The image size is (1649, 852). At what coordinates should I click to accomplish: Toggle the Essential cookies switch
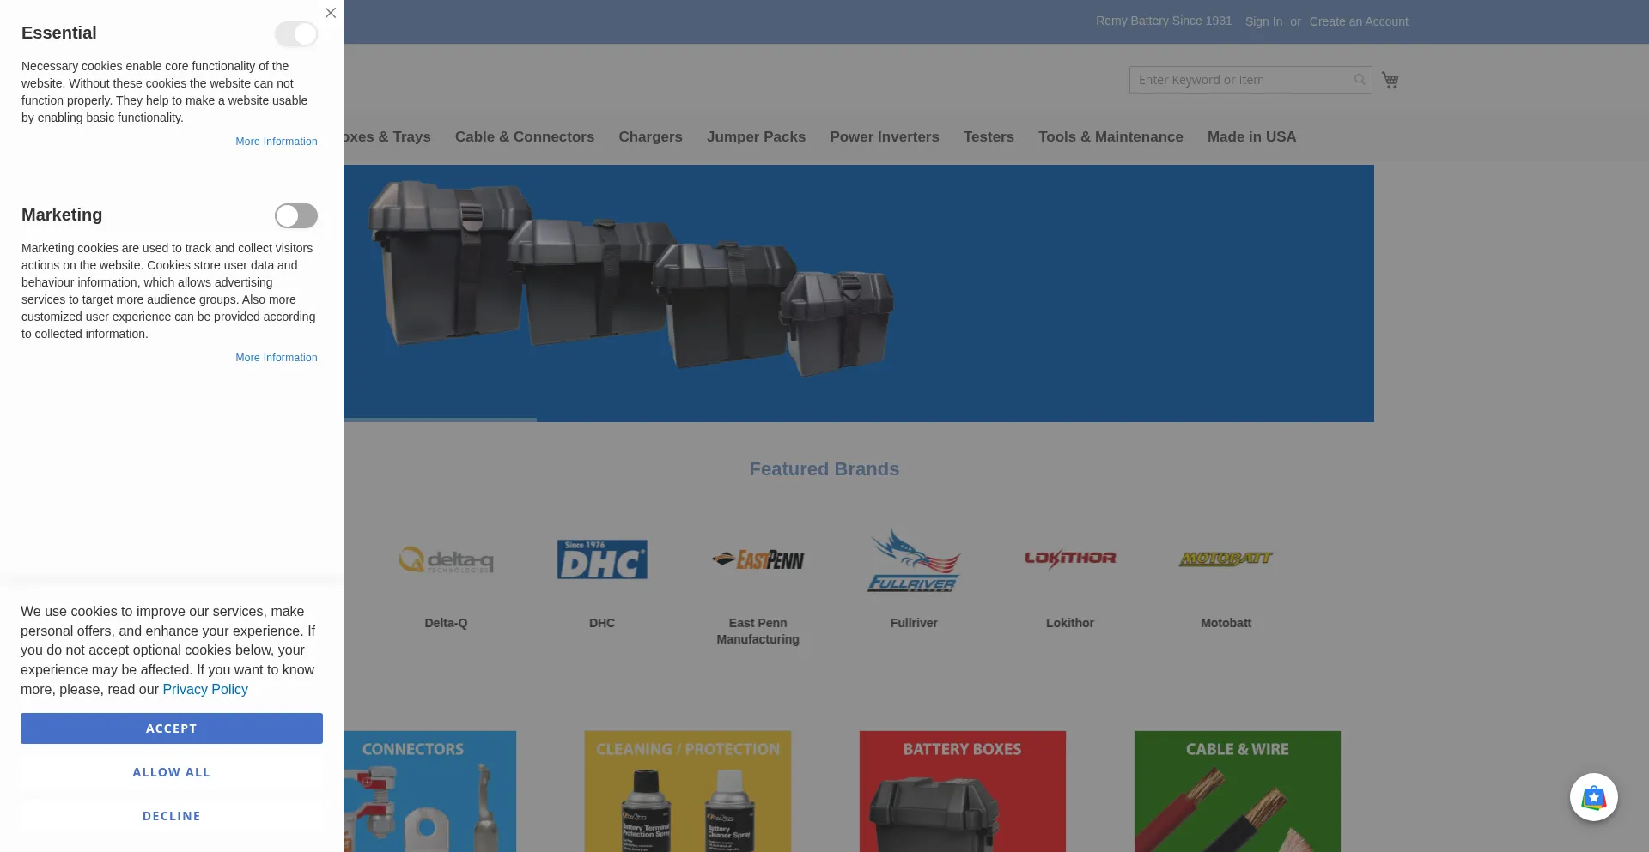click(296, 33)
